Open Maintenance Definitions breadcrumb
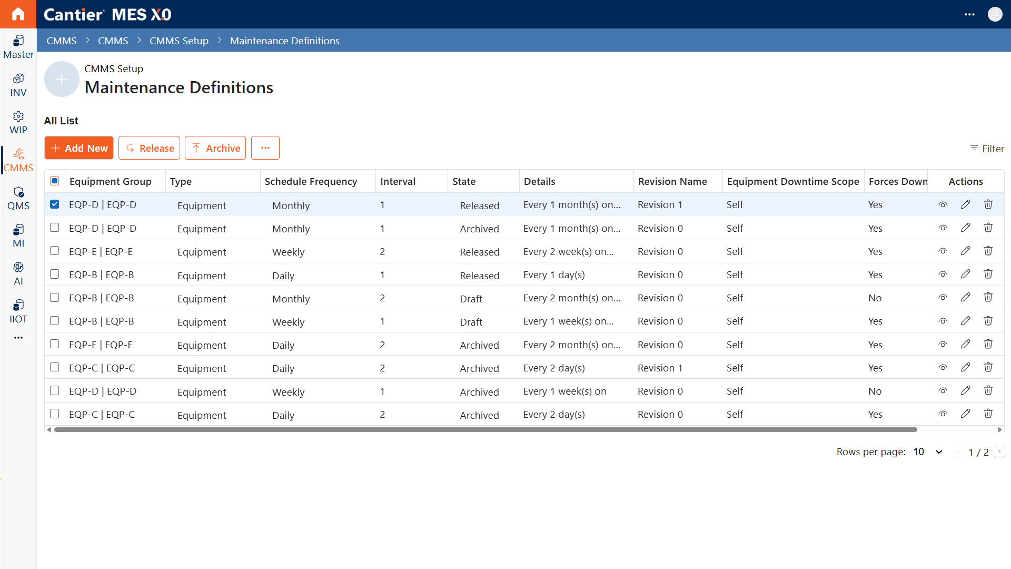Image resolution: width=1011 pixels, height=569 pixels. click(x=285, y=41)
